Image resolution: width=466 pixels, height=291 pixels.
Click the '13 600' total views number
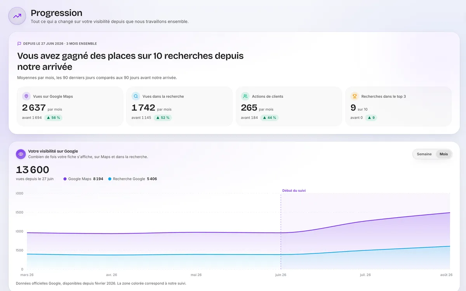pos(33,170)
